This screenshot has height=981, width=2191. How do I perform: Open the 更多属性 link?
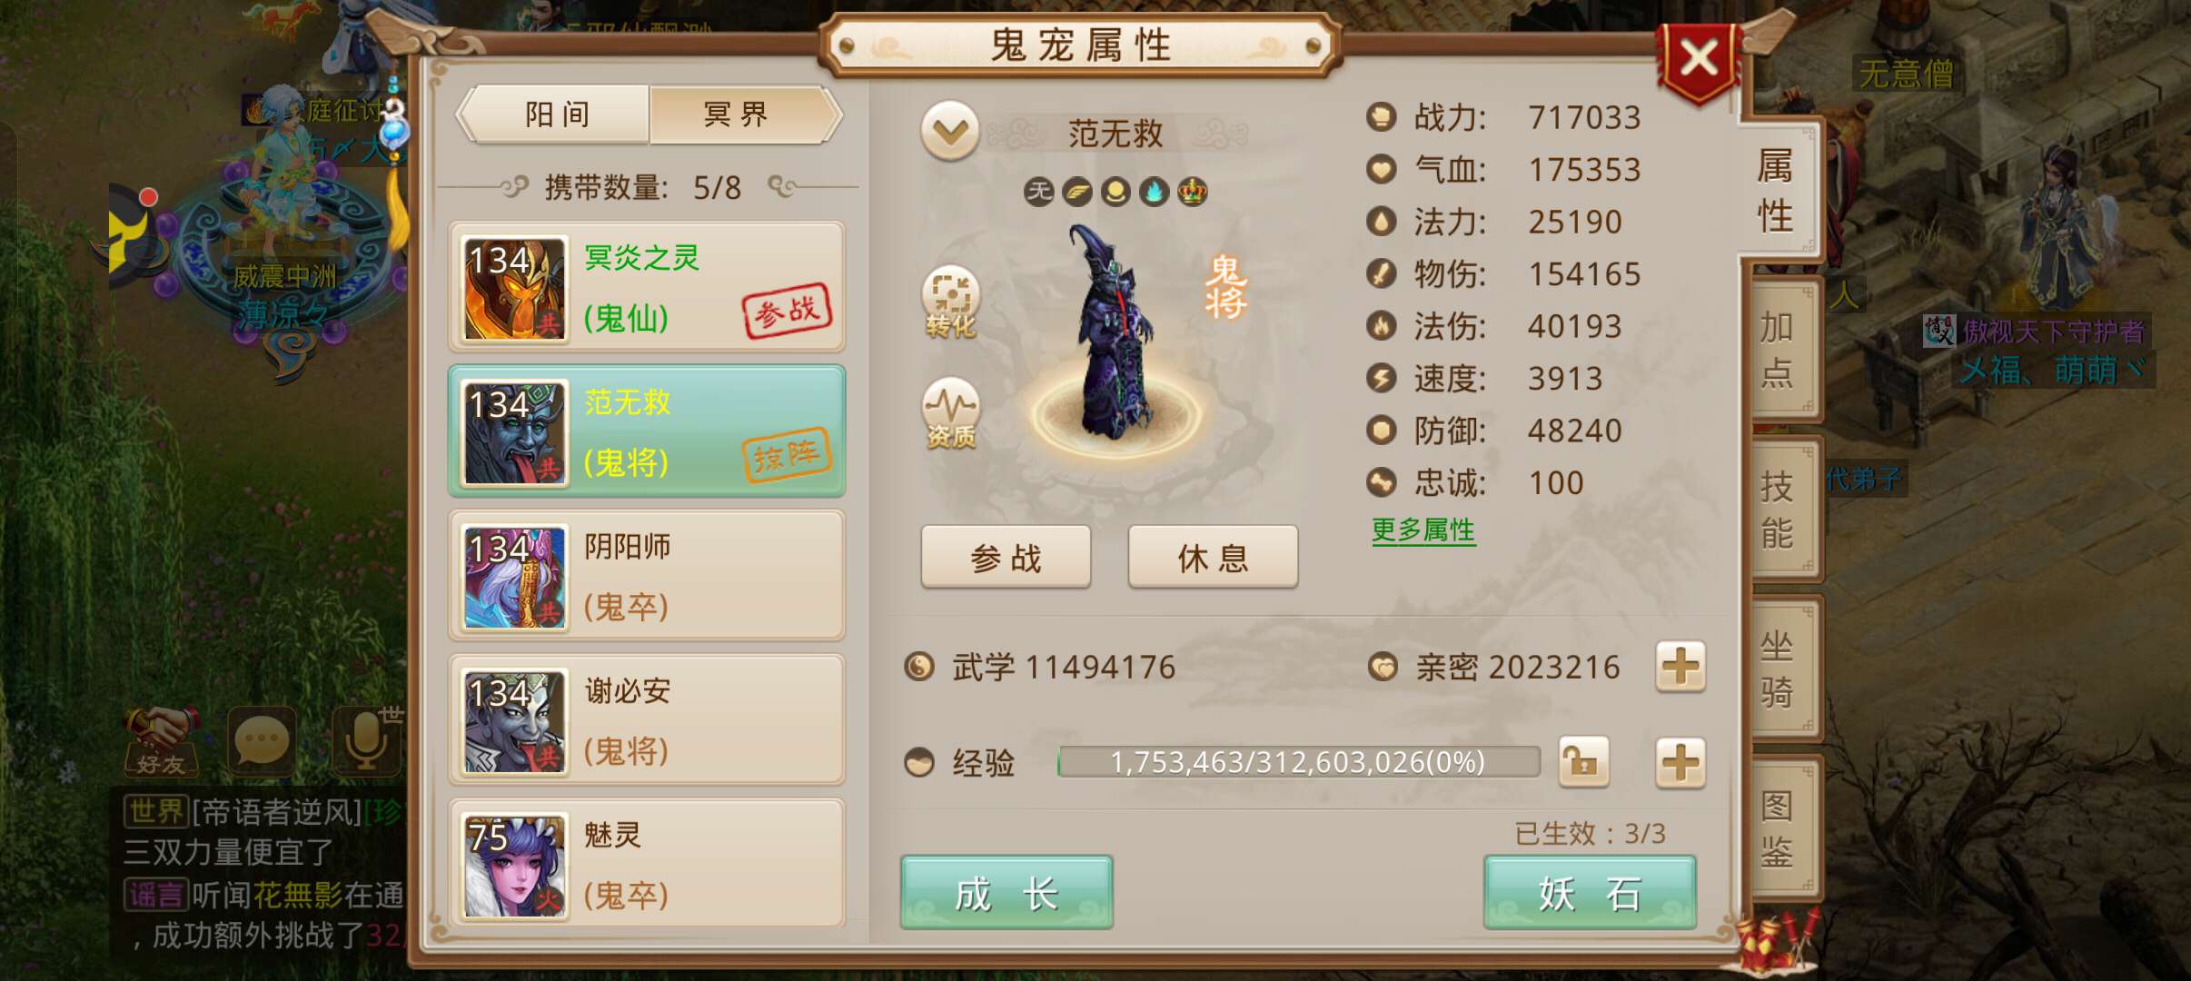(x=1423, y=530)
